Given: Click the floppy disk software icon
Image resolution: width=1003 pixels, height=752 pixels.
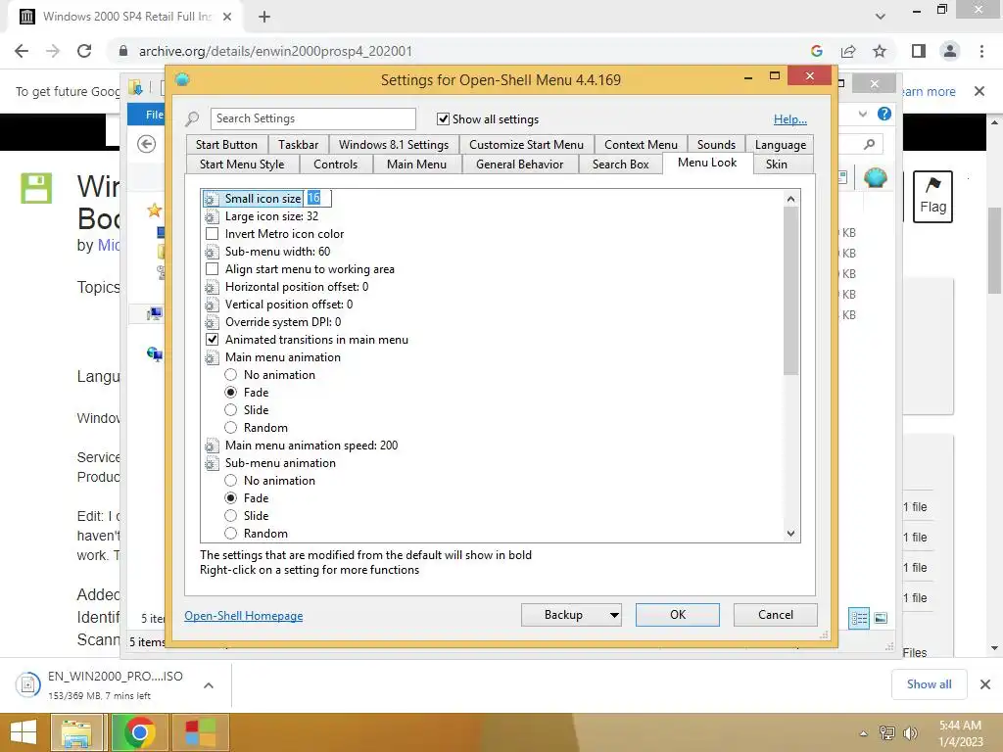Looking at the screenshot, I should [36, 189].
